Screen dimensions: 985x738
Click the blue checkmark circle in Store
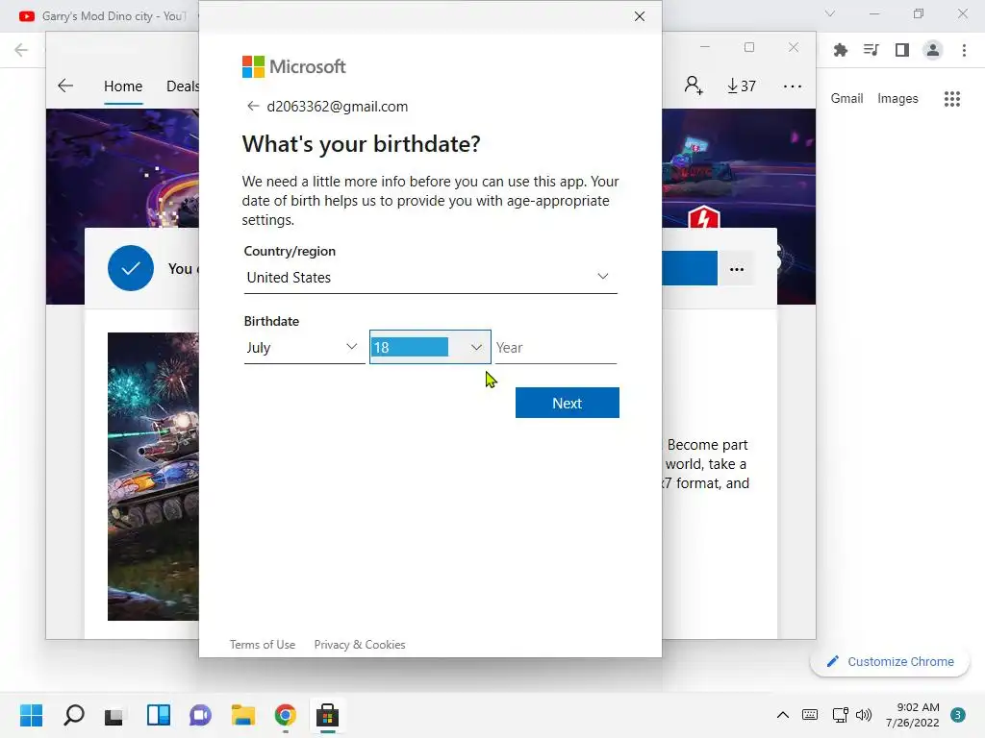[131, 268]
